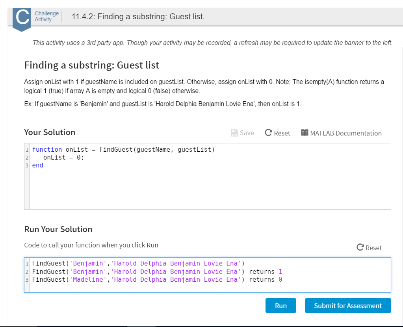Viewport: 403px width, 327px height.
Task: Click the Reset circular-arrow icon above the solution editor
Action: click(268, 133)
